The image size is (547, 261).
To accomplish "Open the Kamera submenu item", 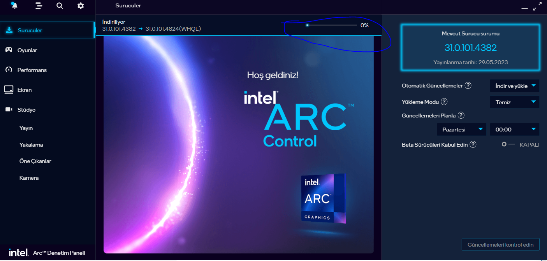I will click(29, 178).
